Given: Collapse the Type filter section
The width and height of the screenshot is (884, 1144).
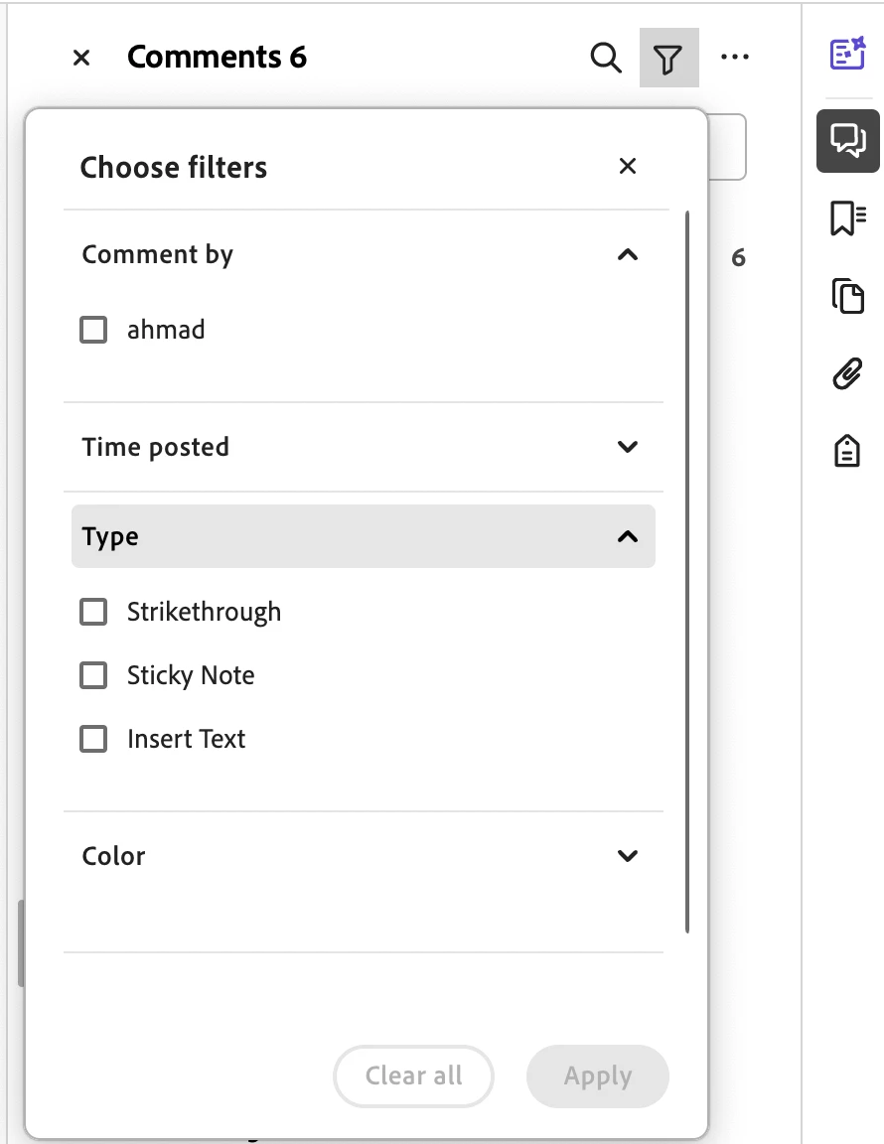Looking at the screenshot, I should 627,536.
